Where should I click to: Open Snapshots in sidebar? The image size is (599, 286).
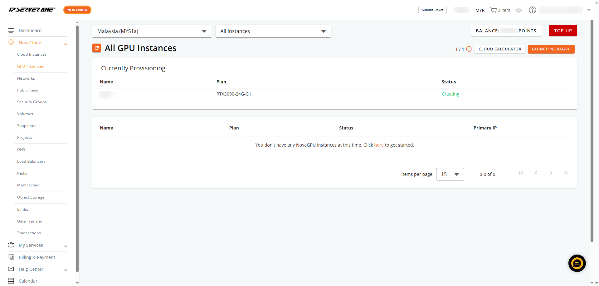pyautogui.click(x=27, y=125)
